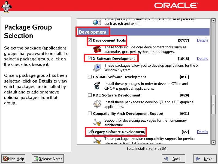Image resolution: width=218 pixels, height=164 pixels.
Task: Click the scrollbar down arrow
Action: click(213, 142)
